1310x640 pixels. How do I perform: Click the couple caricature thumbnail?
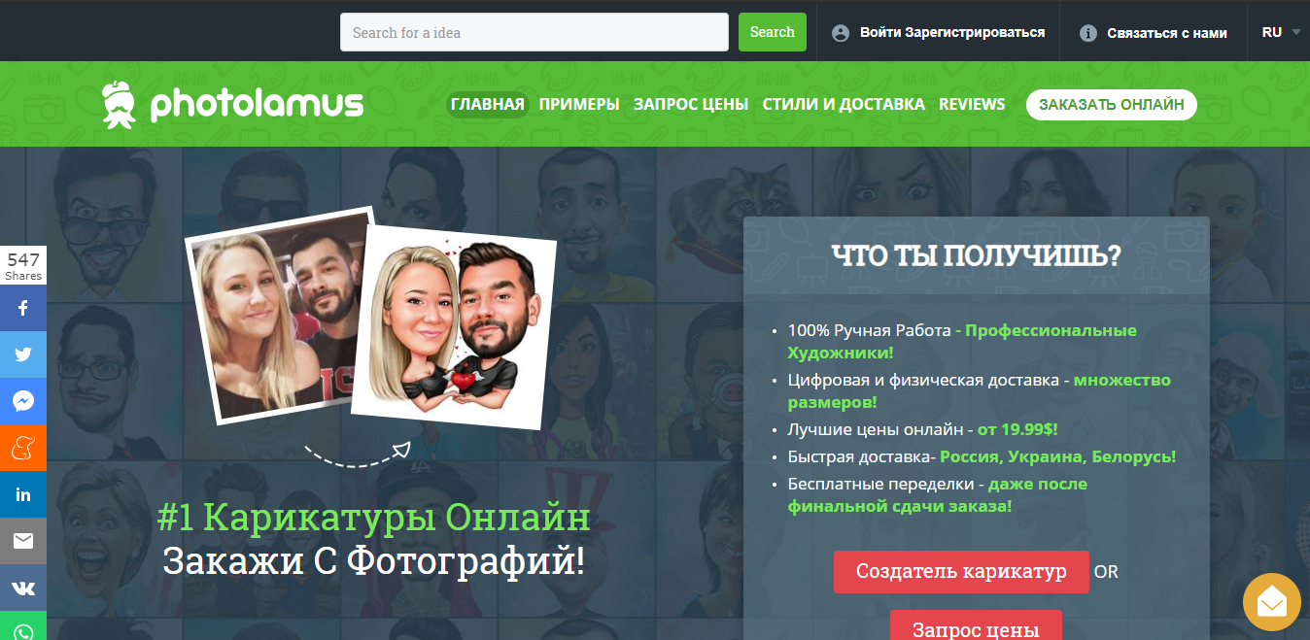[454, 326]
